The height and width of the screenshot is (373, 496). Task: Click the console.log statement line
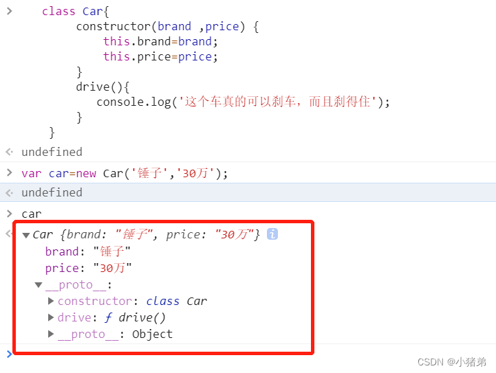tap(243, 102)
